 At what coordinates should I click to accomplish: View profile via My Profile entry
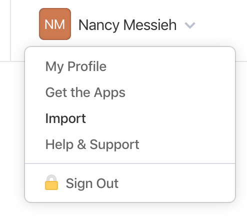(x=76, y=66)
